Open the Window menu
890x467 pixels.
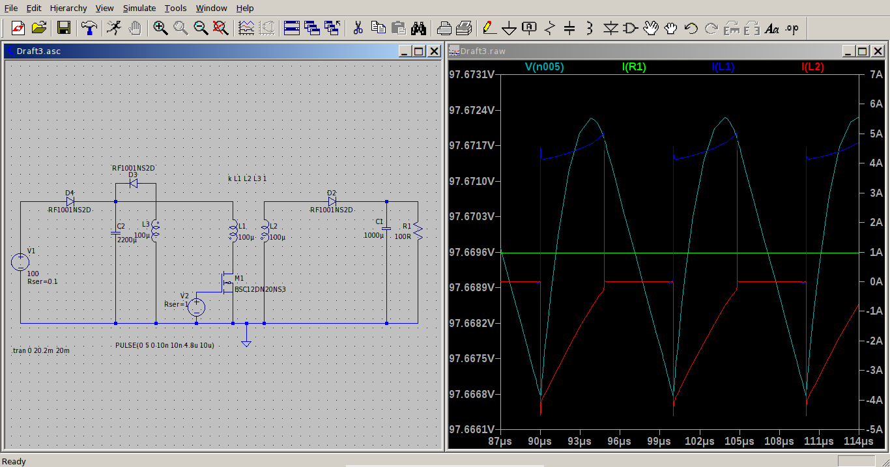point(212,8)
